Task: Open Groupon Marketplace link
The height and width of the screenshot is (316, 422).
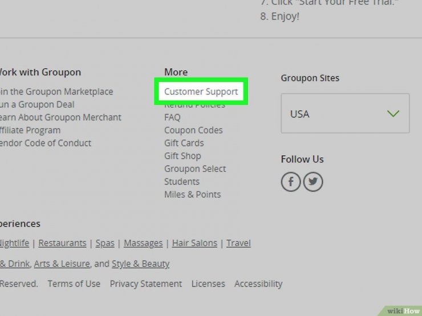Action: (56, 92)
